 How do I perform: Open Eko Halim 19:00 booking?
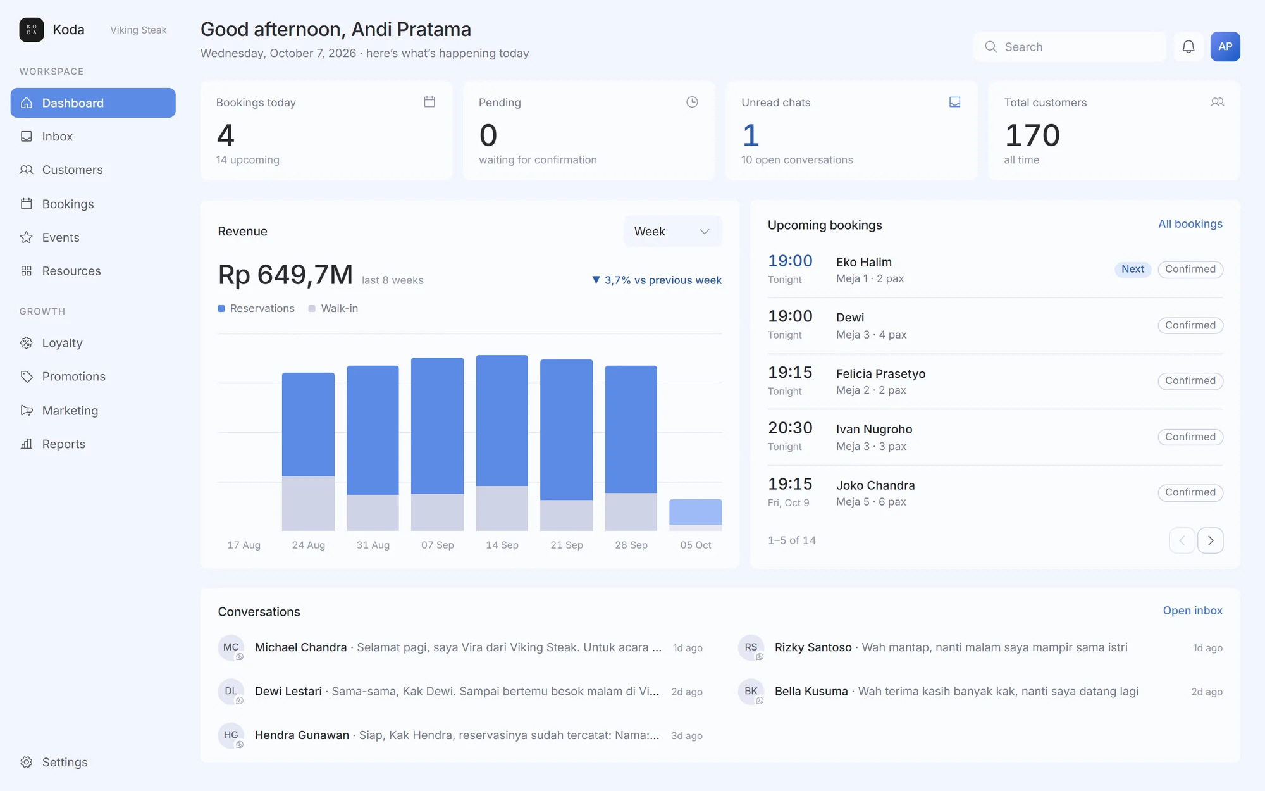click(995, 270)
